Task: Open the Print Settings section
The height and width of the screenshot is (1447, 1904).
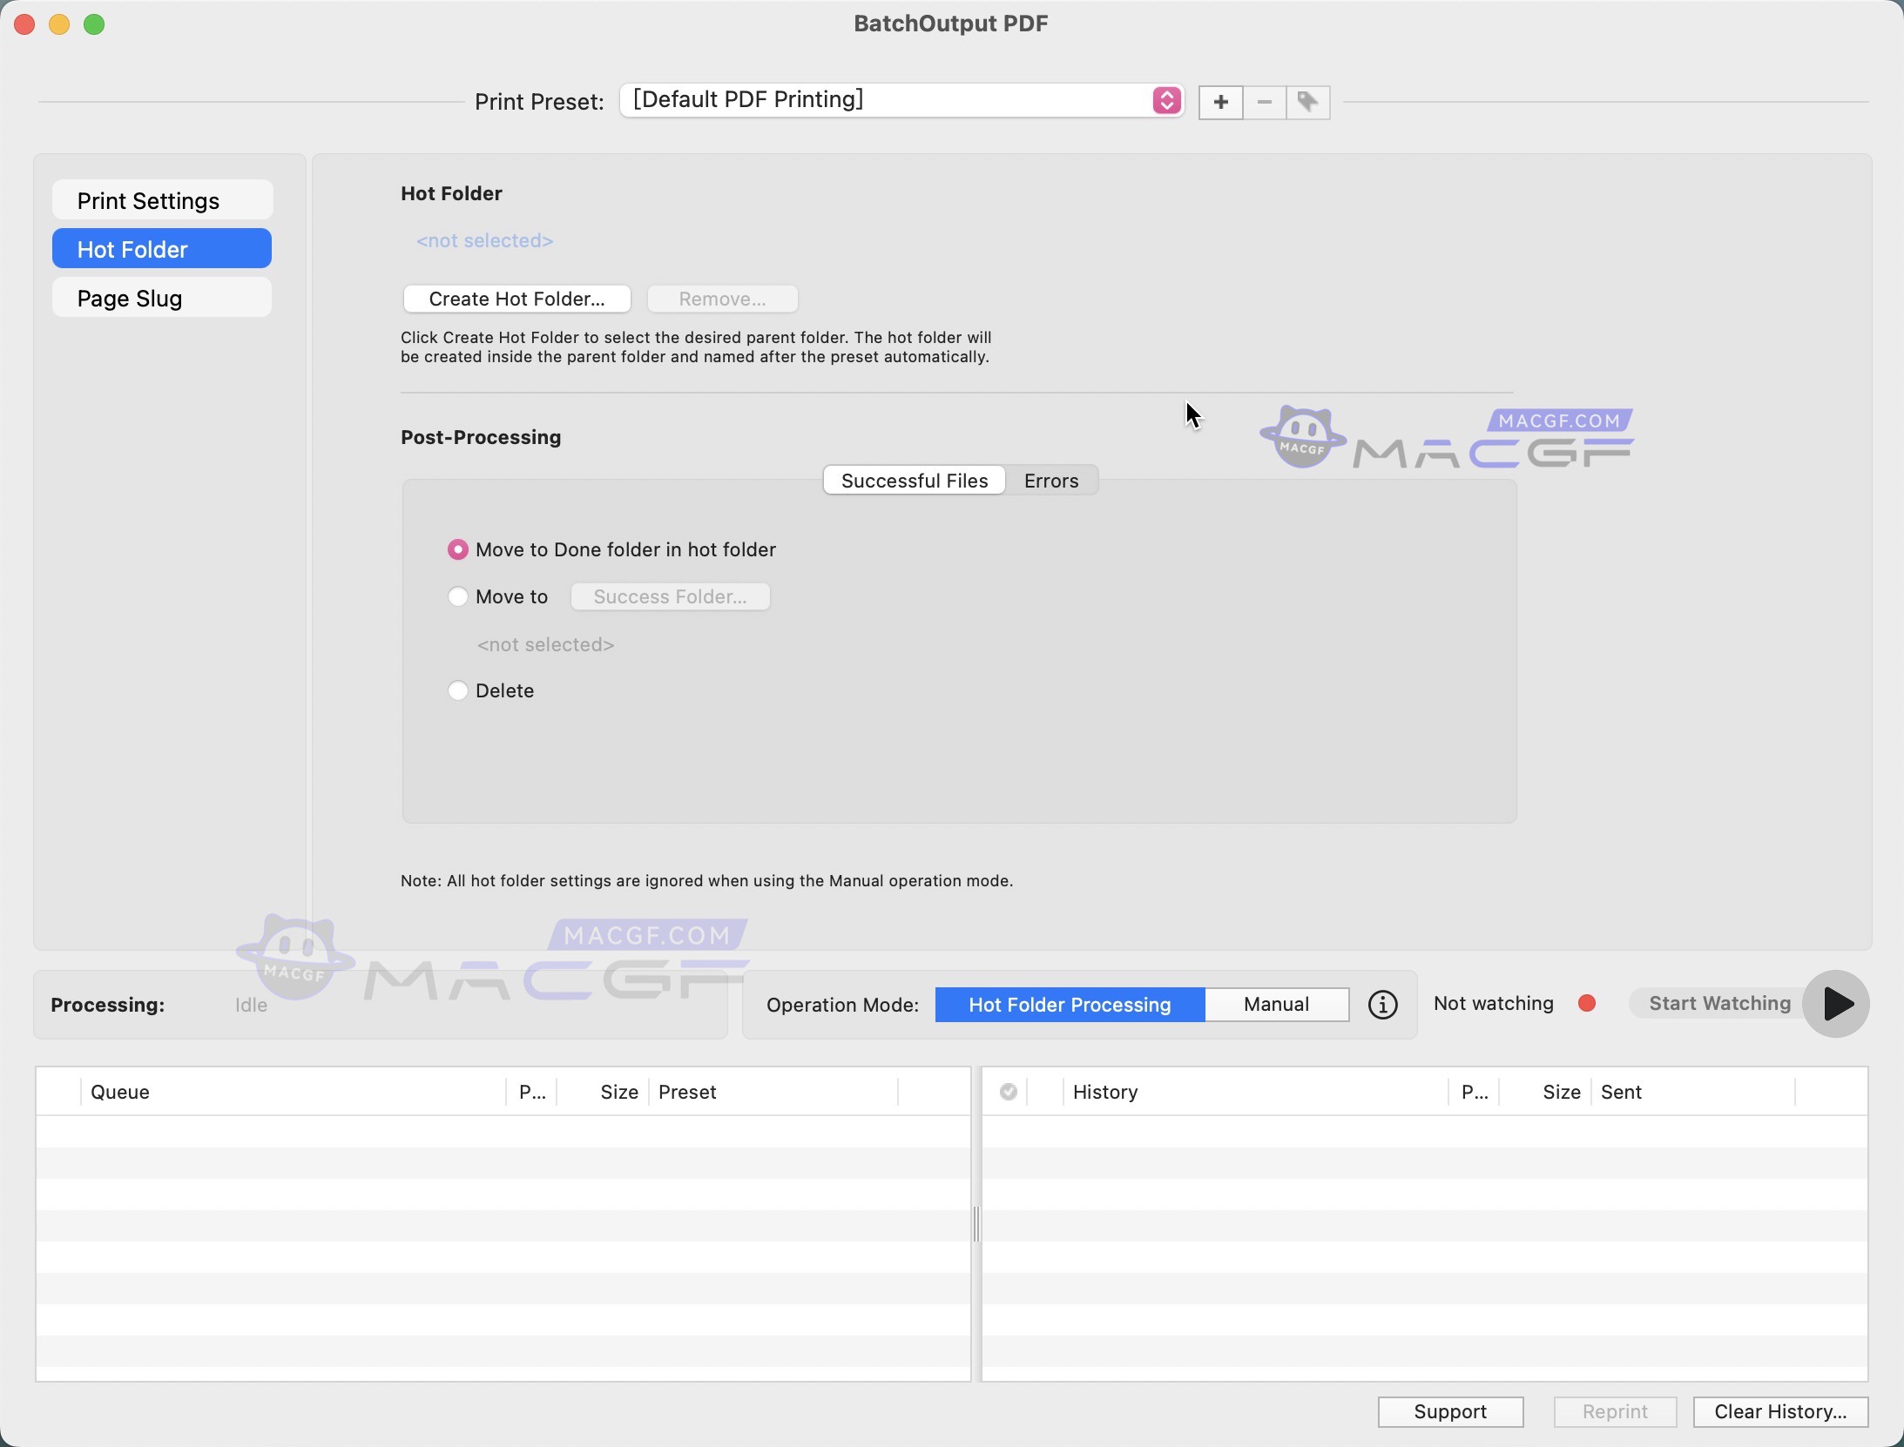Action: tap(162, 201)
